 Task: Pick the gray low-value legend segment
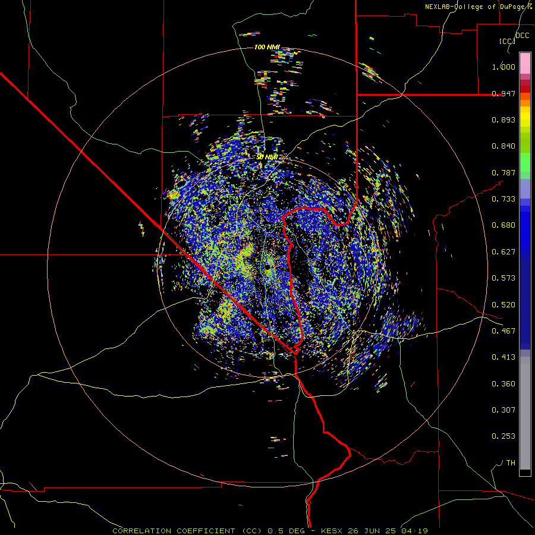click(525, 413)
